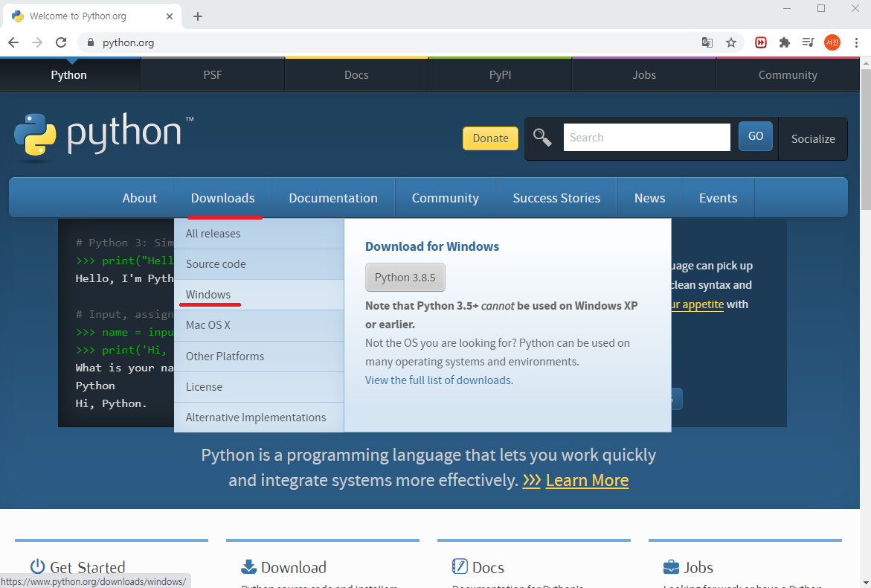Click the red extension icon
871x588 pixels.
761,42
